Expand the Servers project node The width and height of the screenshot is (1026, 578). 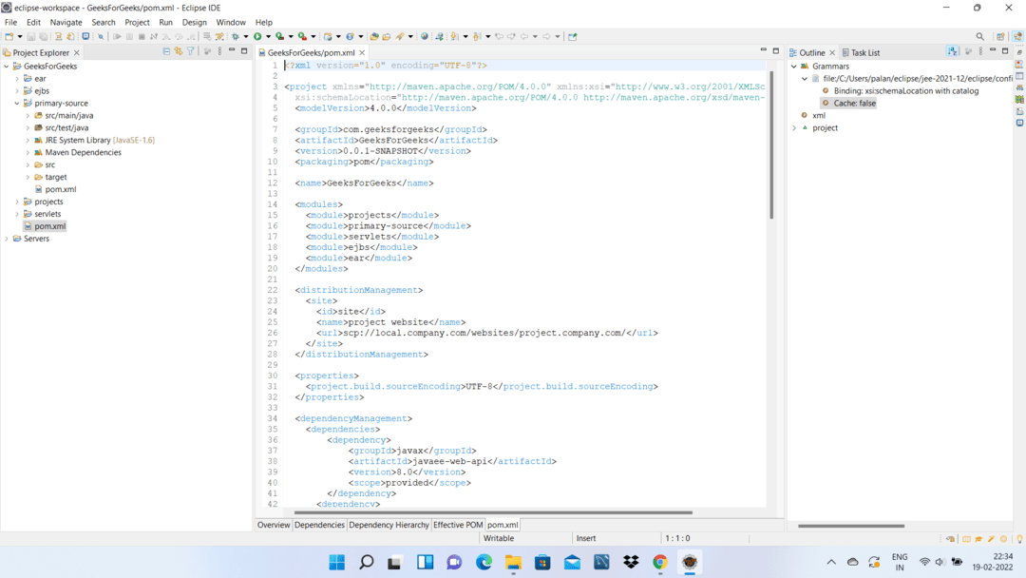pos(7,239)
